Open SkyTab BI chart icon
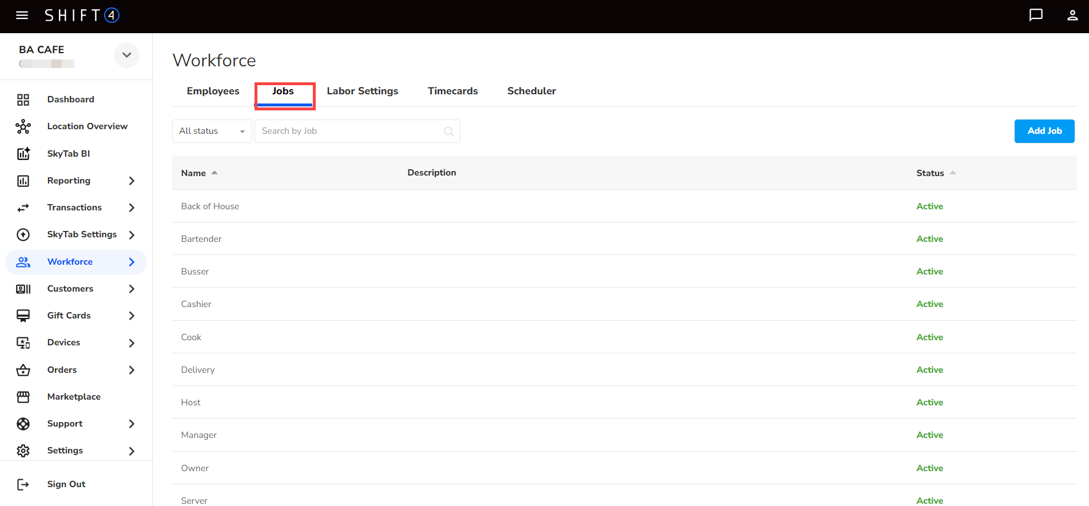Screen dimensions: 1089x506 coord(23,154)
